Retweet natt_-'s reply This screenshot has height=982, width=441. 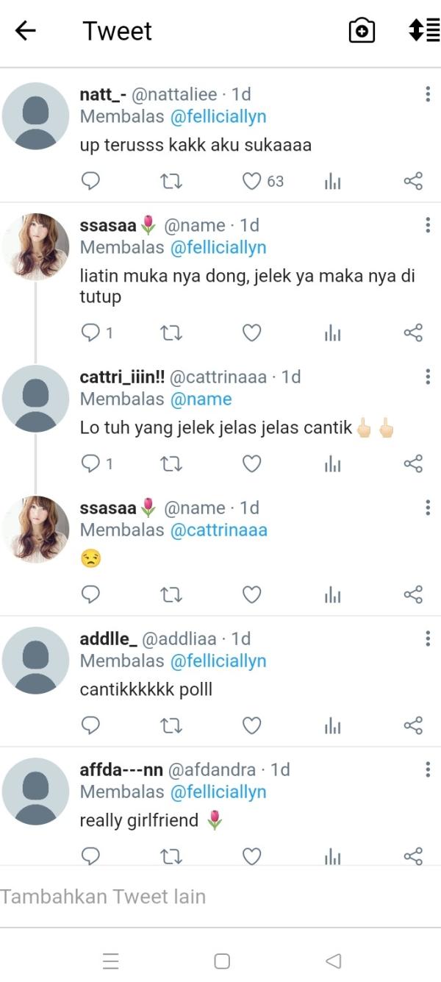pyautogui.click(x=171, y=181)
